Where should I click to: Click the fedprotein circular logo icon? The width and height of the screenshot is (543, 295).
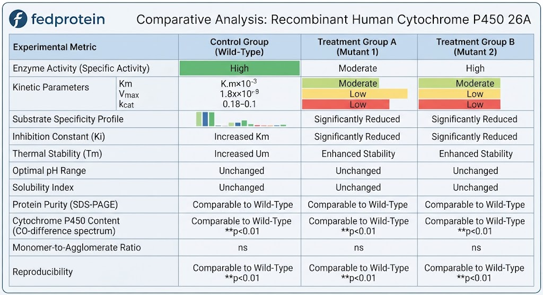point(19,19)
